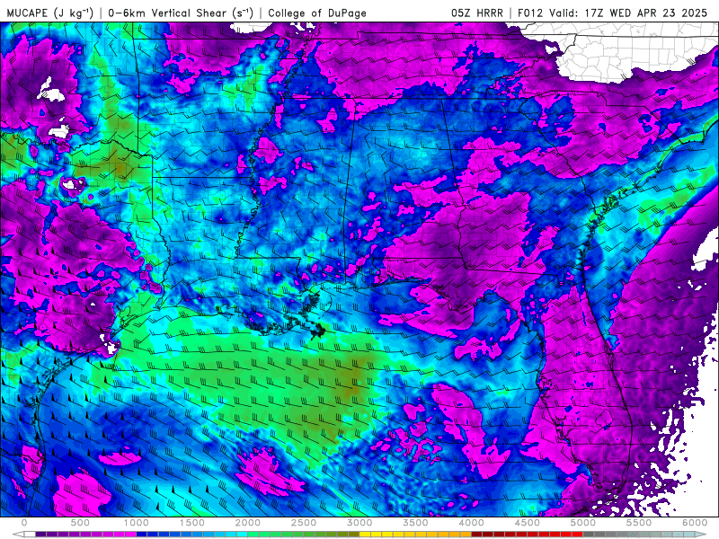Click the 05Z HRRR model run label
Viewport: 719px width, 539px height.
(x=477, y=13)
